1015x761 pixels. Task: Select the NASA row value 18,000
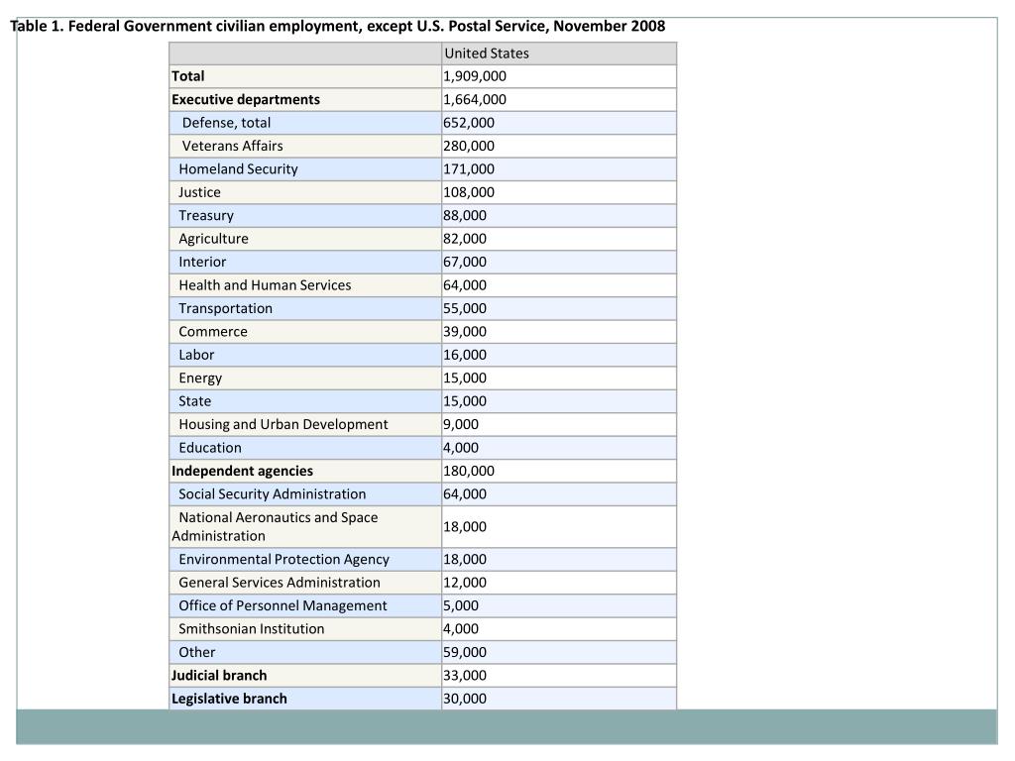pos(465,527)
